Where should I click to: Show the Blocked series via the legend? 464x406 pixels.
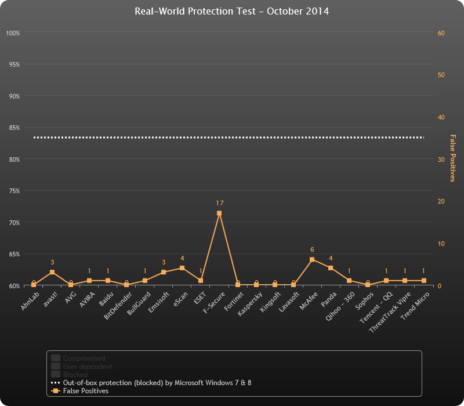(x=69, y=374)
